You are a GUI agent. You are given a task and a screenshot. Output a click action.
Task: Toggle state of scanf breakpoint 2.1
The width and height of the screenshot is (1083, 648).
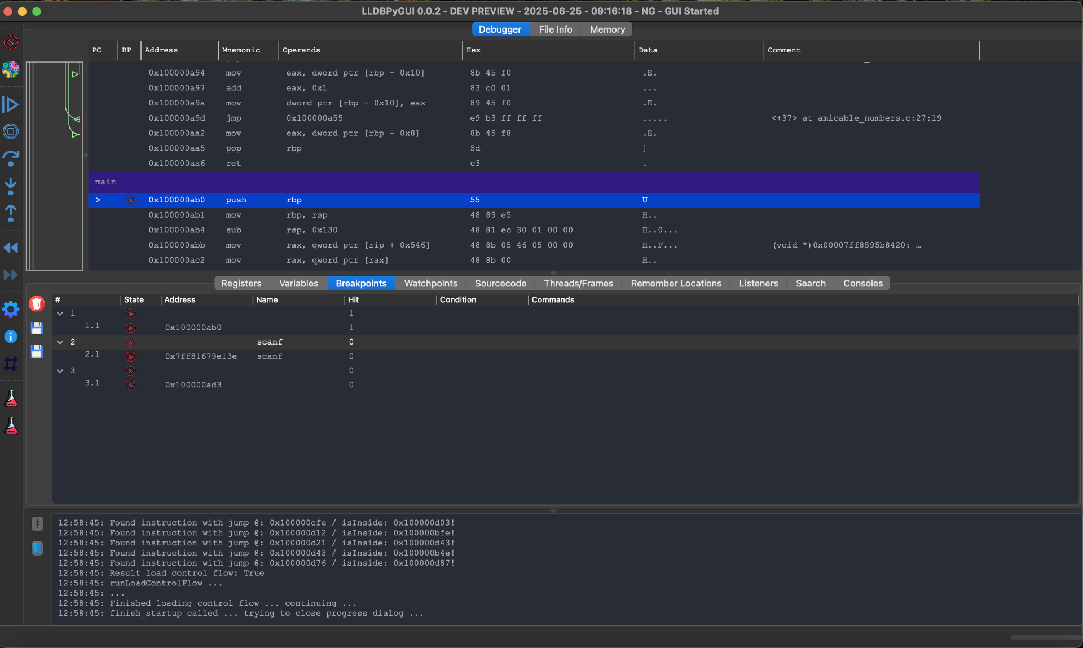click(130, 356)
